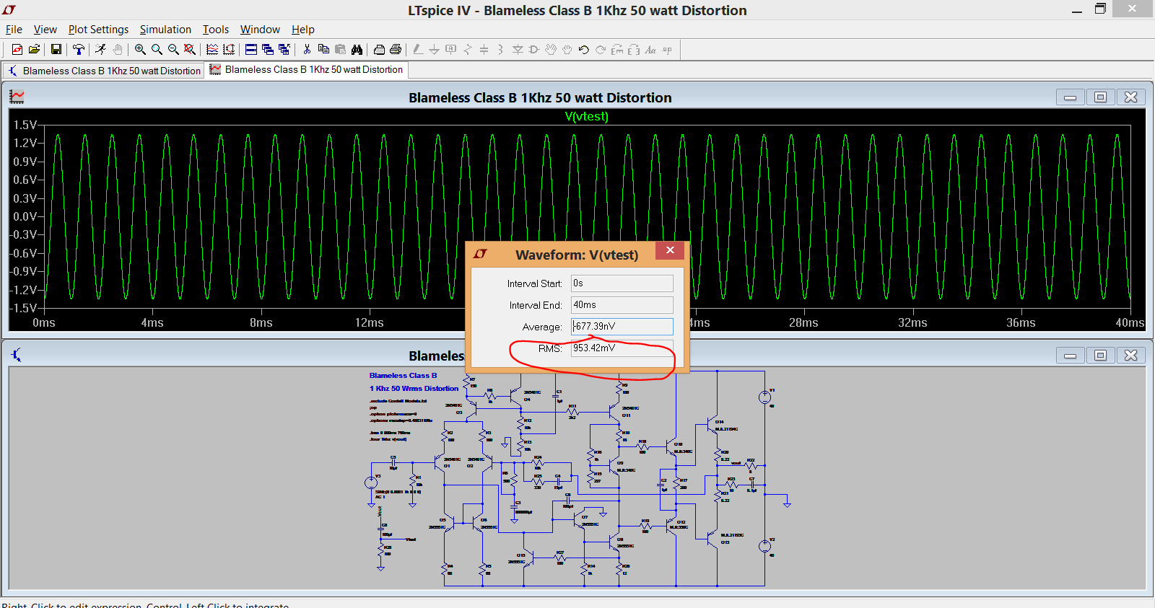Open the Window menu
This screenshot has height=608, width=1155.
point(260,30)
